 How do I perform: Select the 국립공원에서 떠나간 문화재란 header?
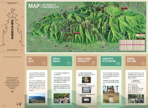(111, 61)
